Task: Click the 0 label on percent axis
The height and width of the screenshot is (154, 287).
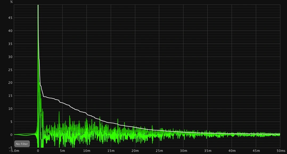Action: coord(11,135)
